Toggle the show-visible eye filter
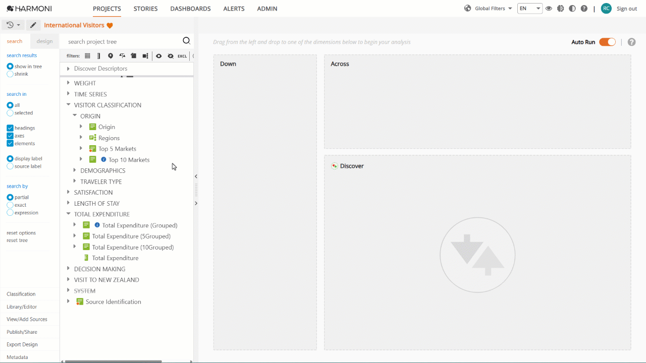646x363 pixels. coord(158,56)
